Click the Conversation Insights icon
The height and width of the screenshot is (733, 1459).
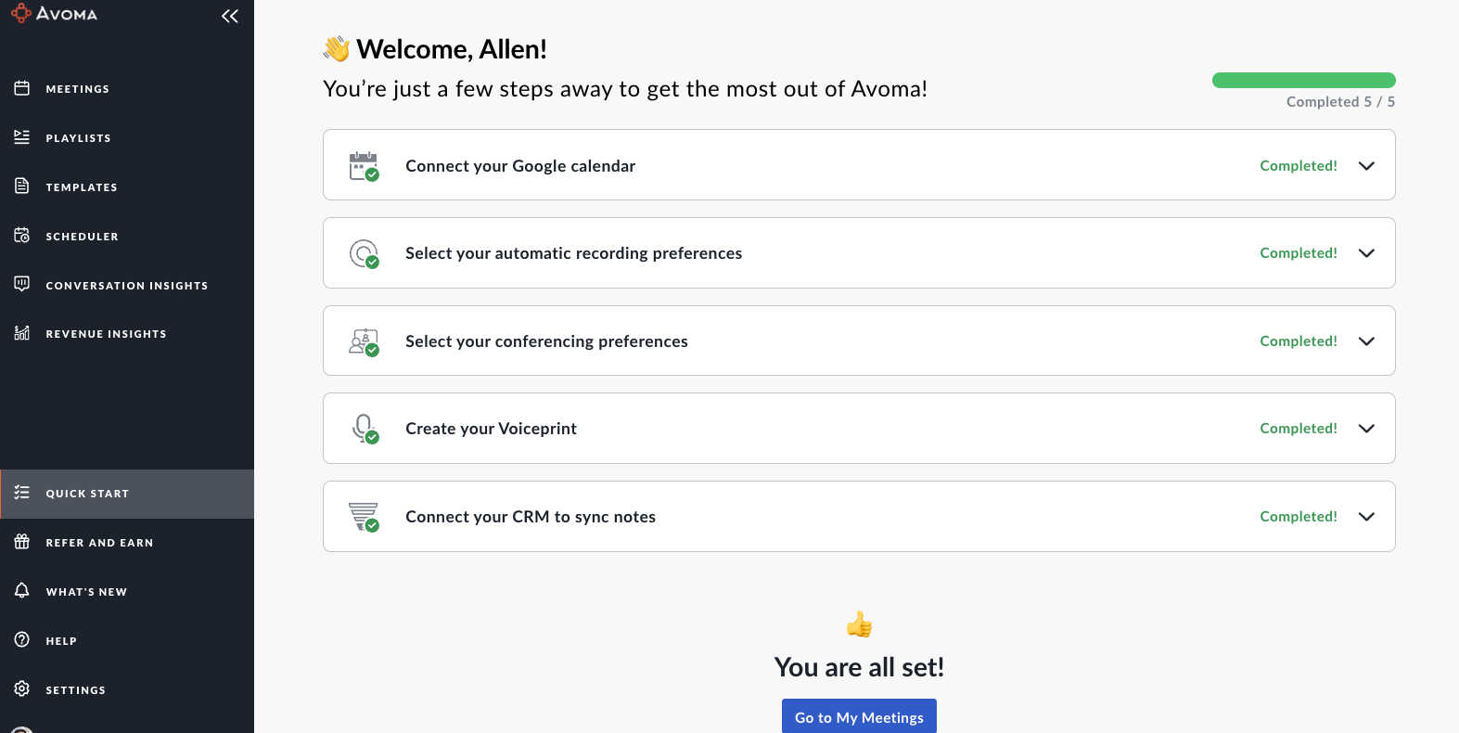point(22,284)
